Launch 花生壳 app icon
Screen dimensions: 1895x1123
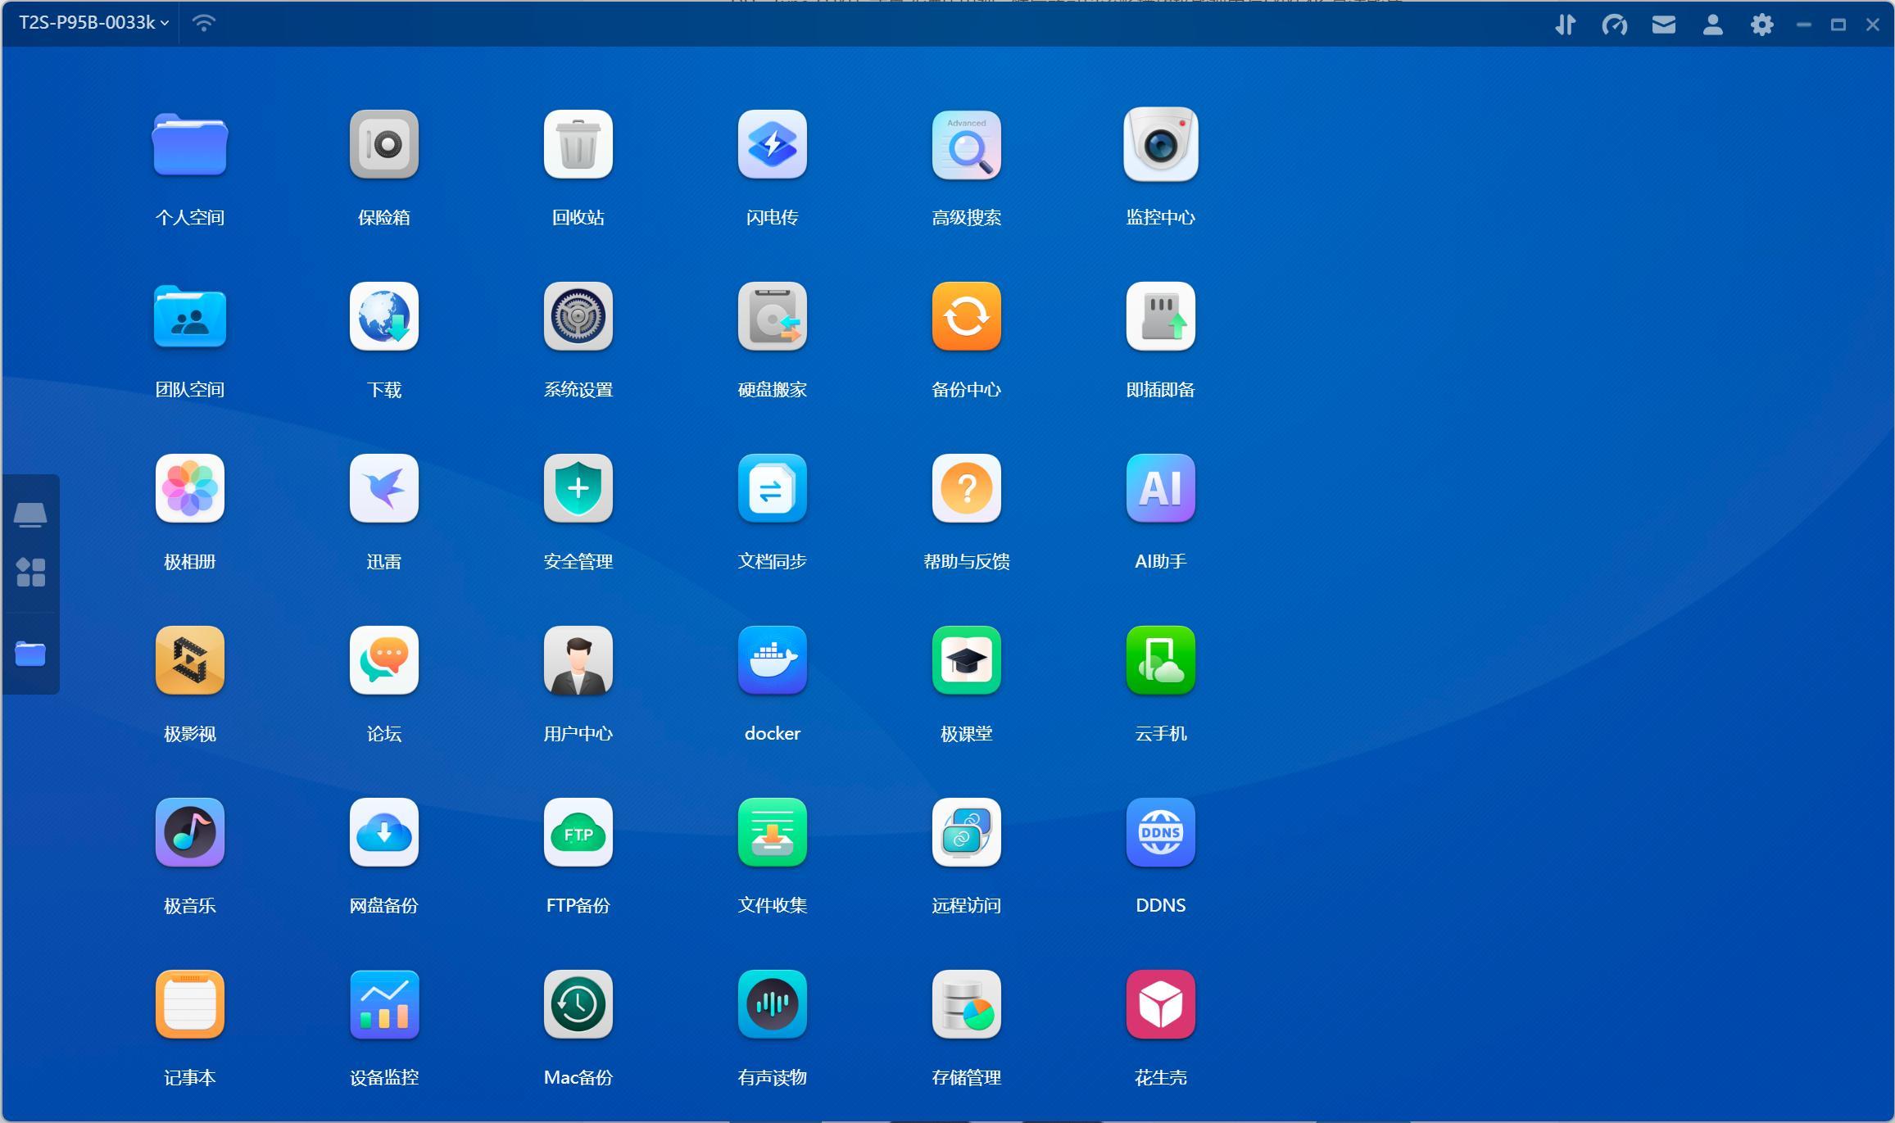[1160, 1004]
